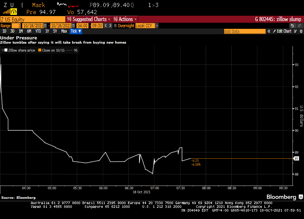Viewport: 304px width, 219px height.
Task: Switch to the YTD period tab
Action: click(38, 31)
